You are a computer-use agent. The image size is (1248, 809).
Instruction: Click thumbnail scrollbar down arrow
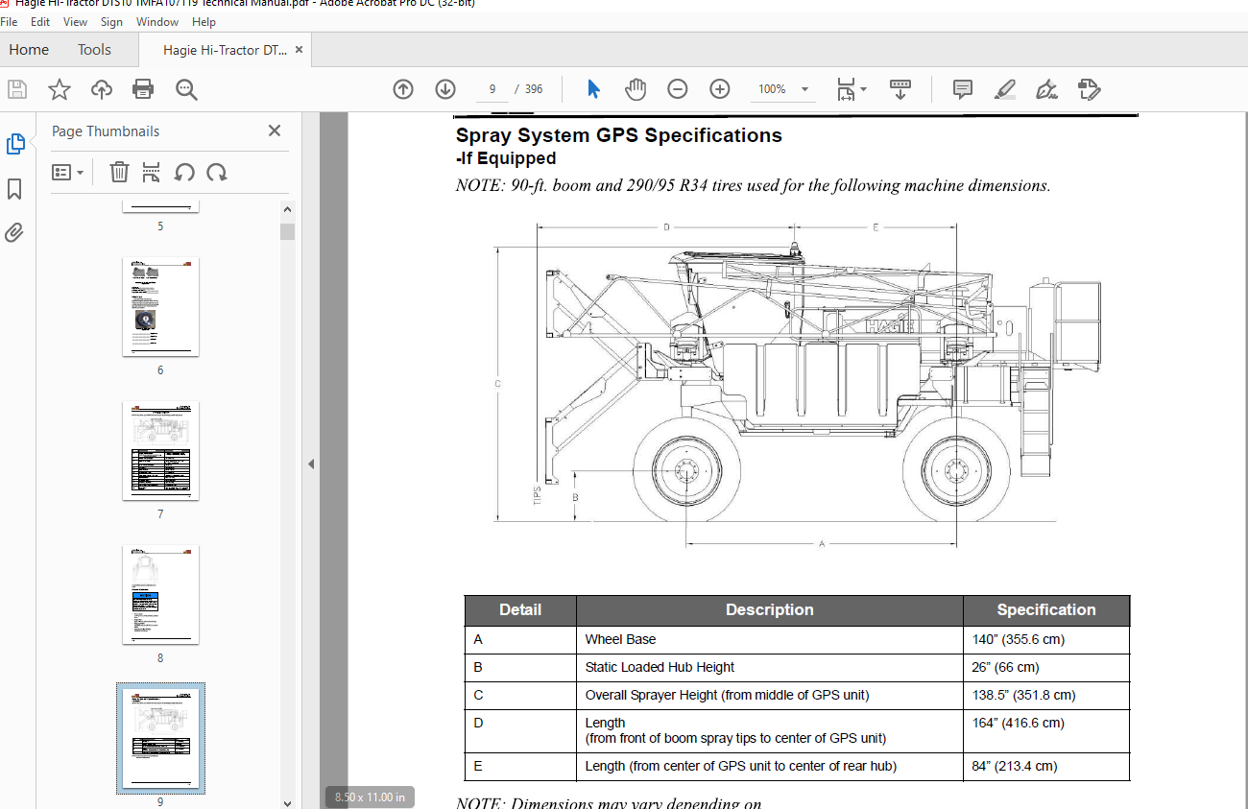287,802
